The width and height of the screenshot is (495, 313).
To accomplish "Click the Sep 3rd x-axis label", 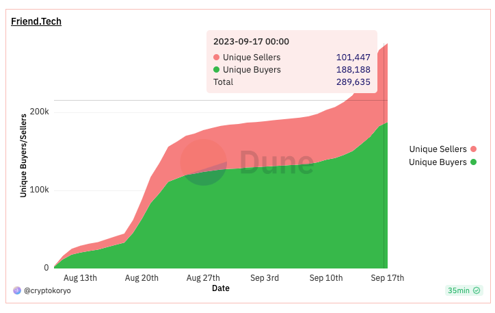I will (x=265, y=278).
